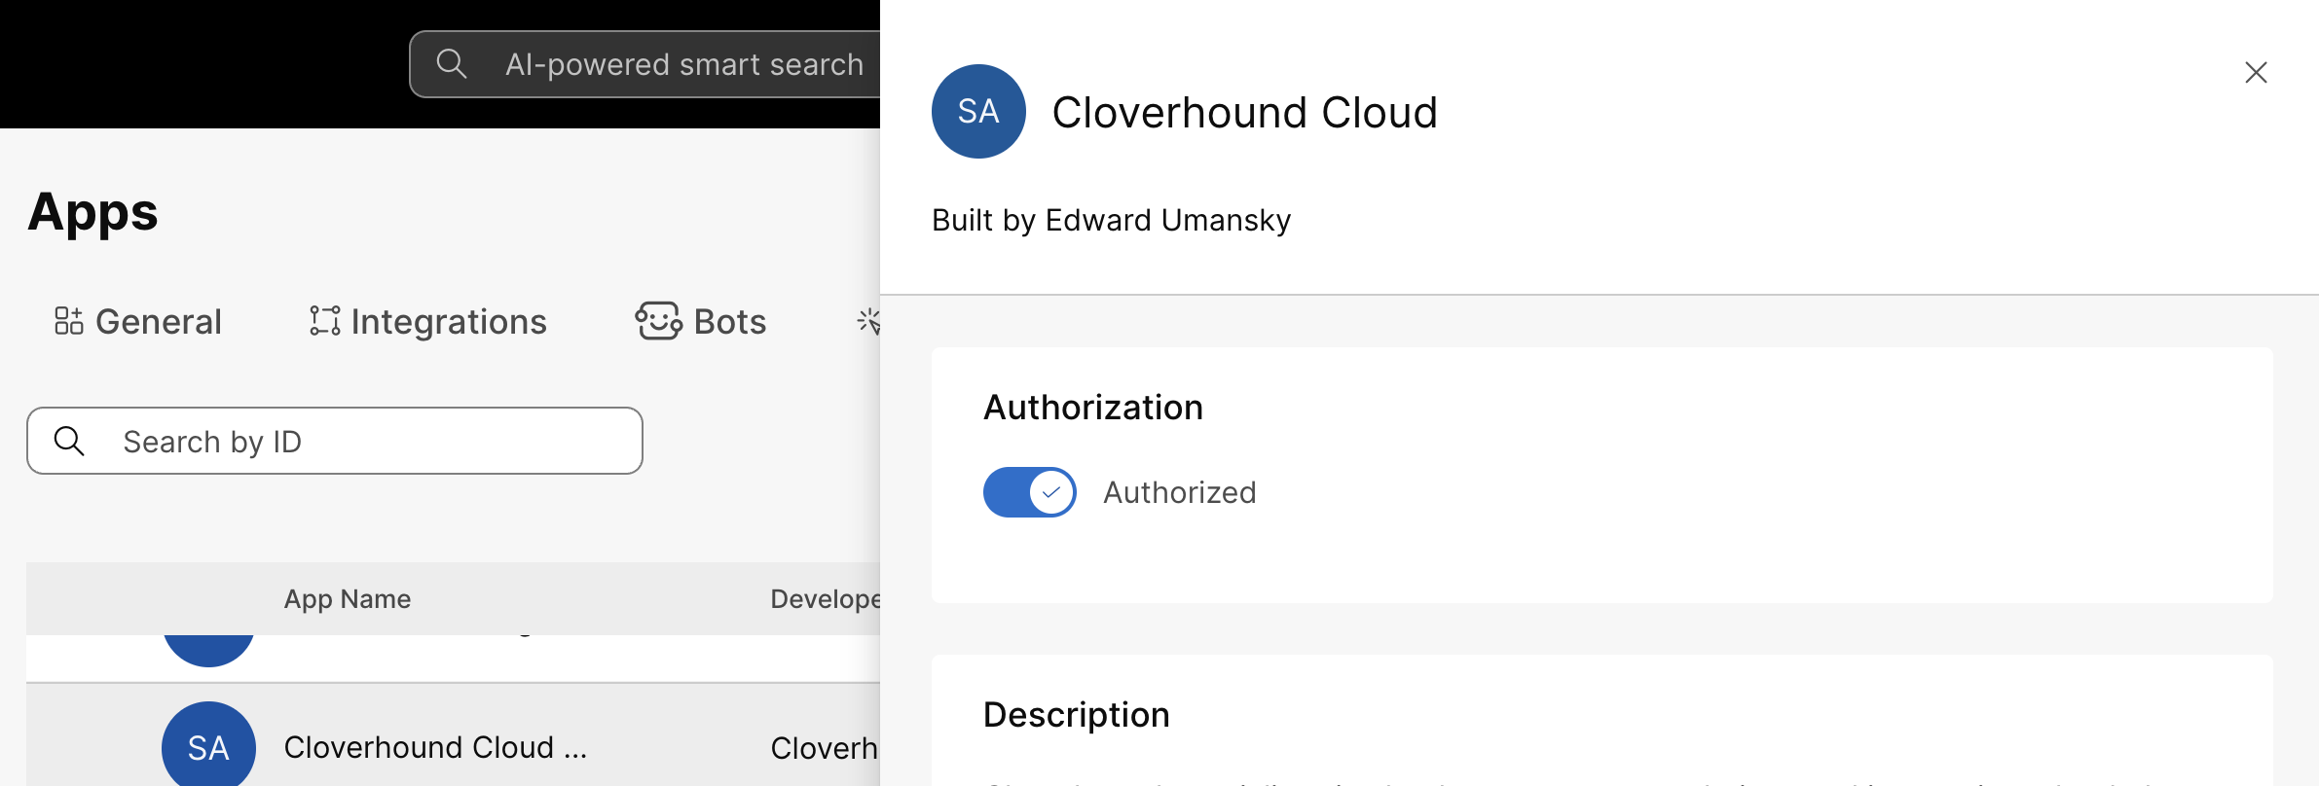Click the SA avatar on the Cloverhound Cloud row

[206, 746]
